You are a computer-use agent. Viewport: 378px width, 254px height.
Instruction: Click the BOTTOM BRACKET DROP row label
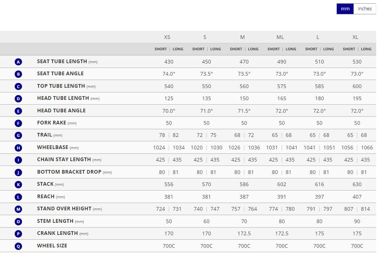[69, 172]
